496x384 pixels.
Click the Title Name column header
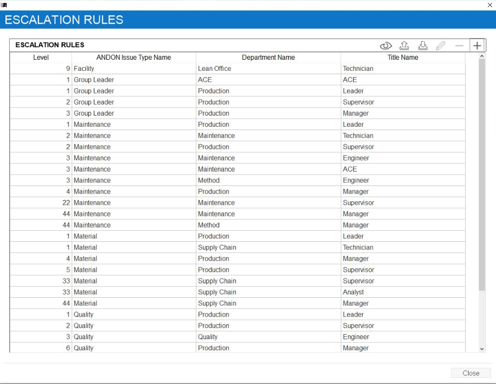coord(402,57)
